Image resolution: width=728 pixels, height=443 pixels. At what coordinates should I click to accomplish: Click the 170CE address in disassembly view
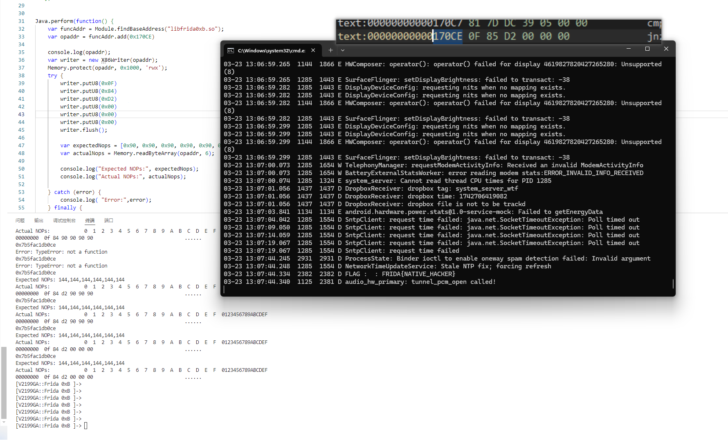(448, 36)
